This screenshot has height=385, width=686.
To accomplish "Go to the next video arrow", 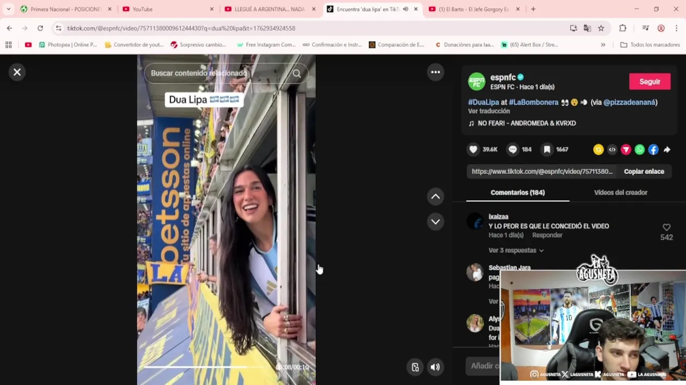I will pos(435,221).
